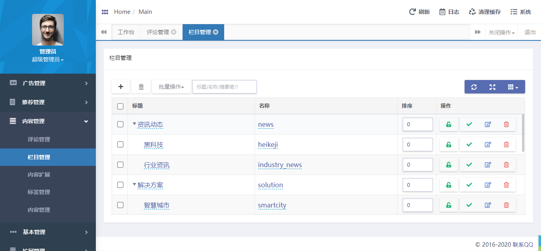541x251 pixels.
Task: Click the 清理缓存 button
Action: (x=485, y=12)
